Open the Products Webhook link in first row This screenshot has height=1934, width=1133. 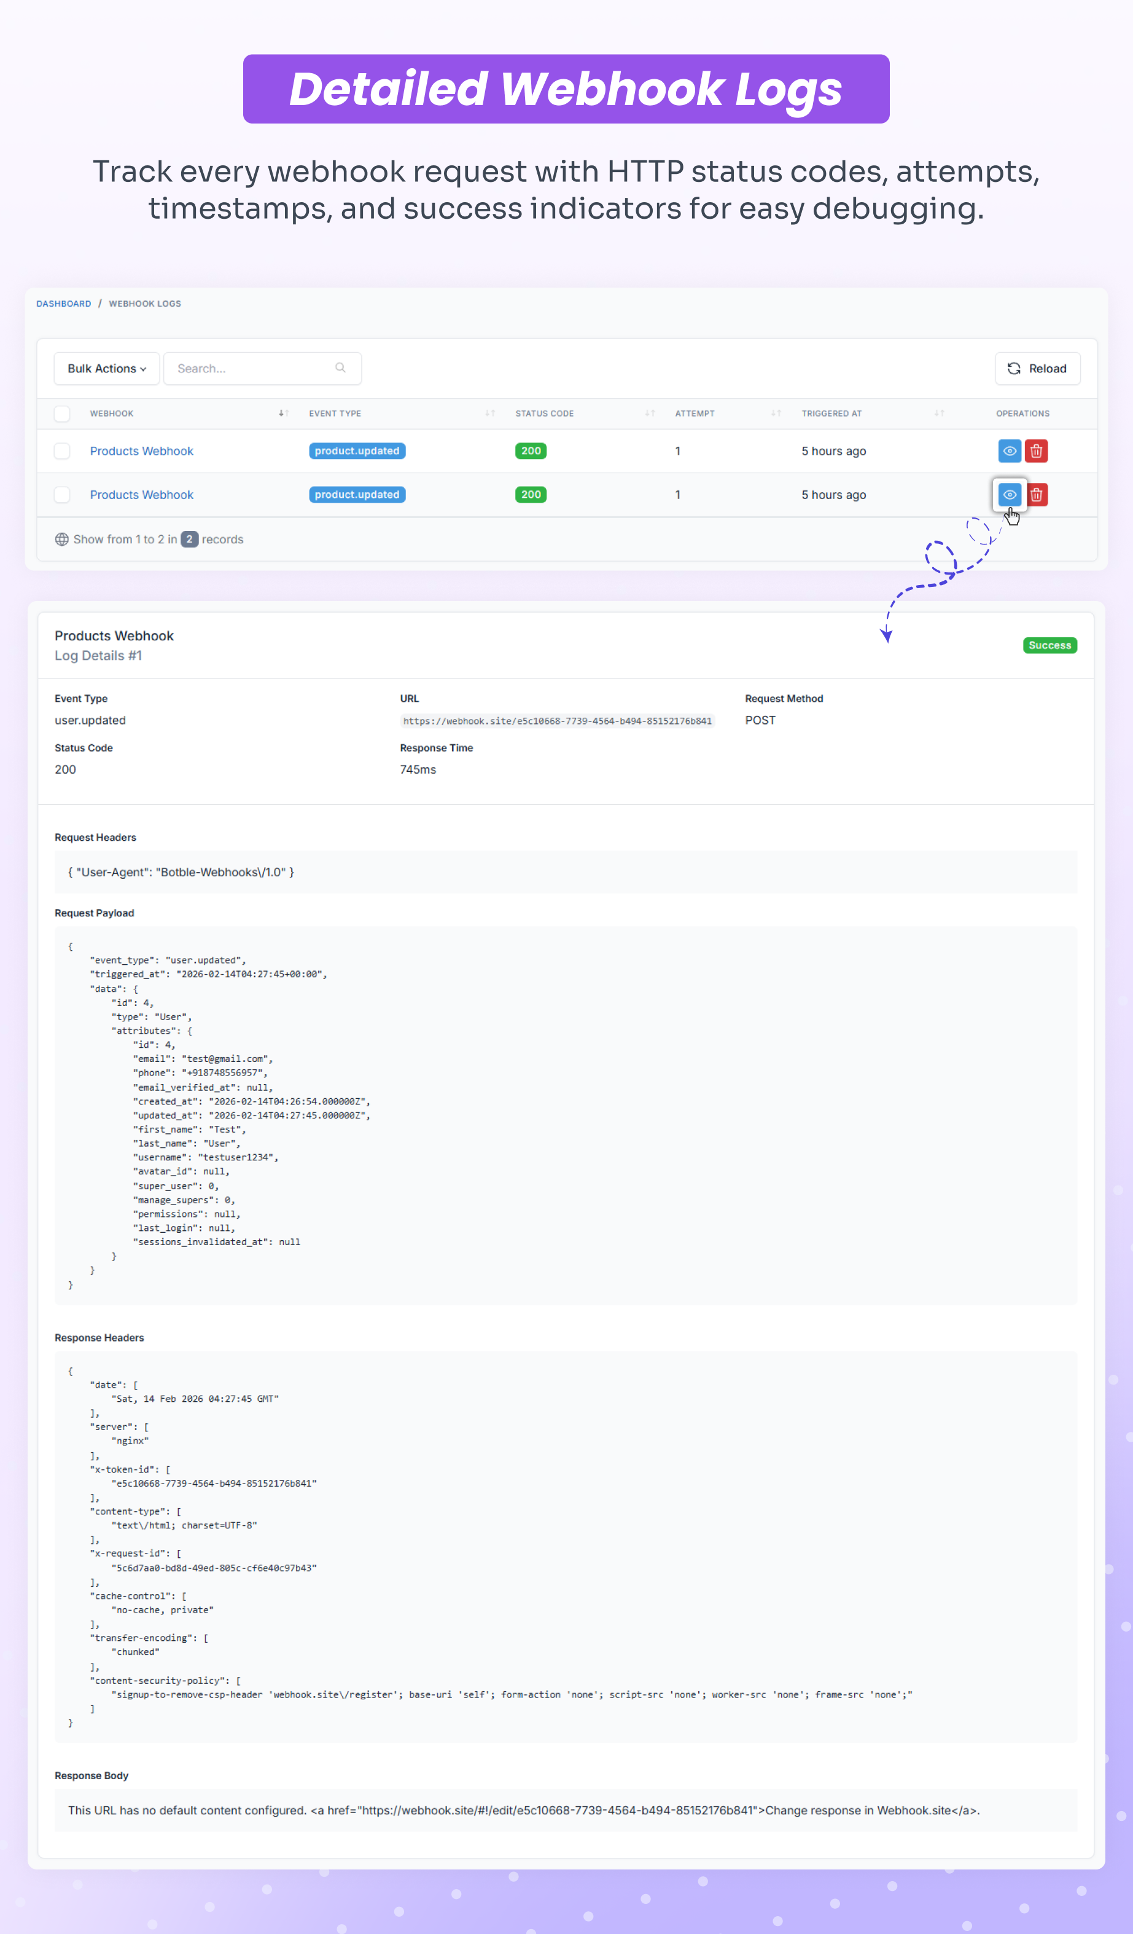(x=141, y=451)
